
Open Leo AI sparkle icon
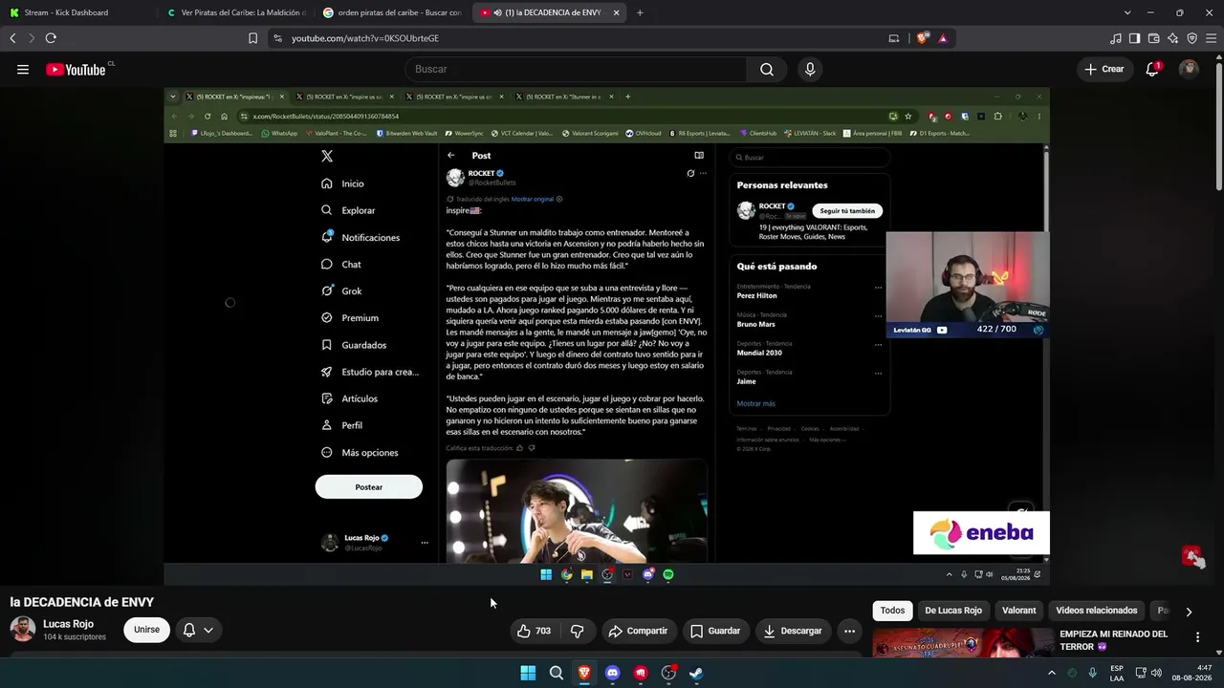pos(1172,38)
